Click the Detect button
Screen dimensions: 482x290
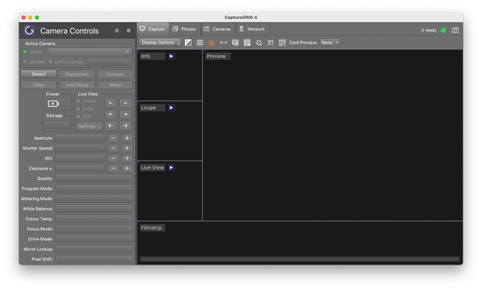click(39, 74)
